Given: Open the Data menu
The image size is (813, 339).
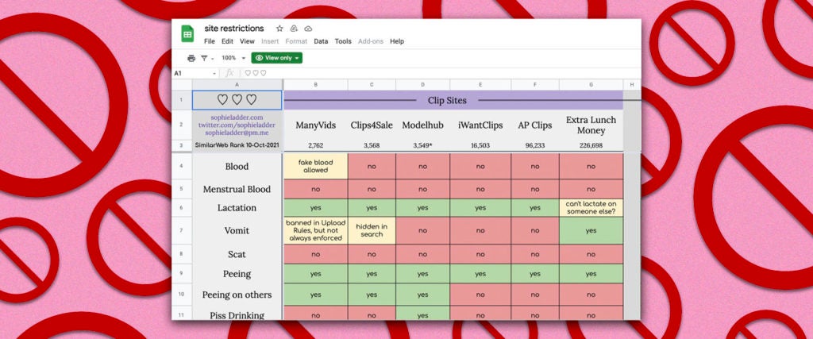Looking at the screenshot, I should (321, 41).
